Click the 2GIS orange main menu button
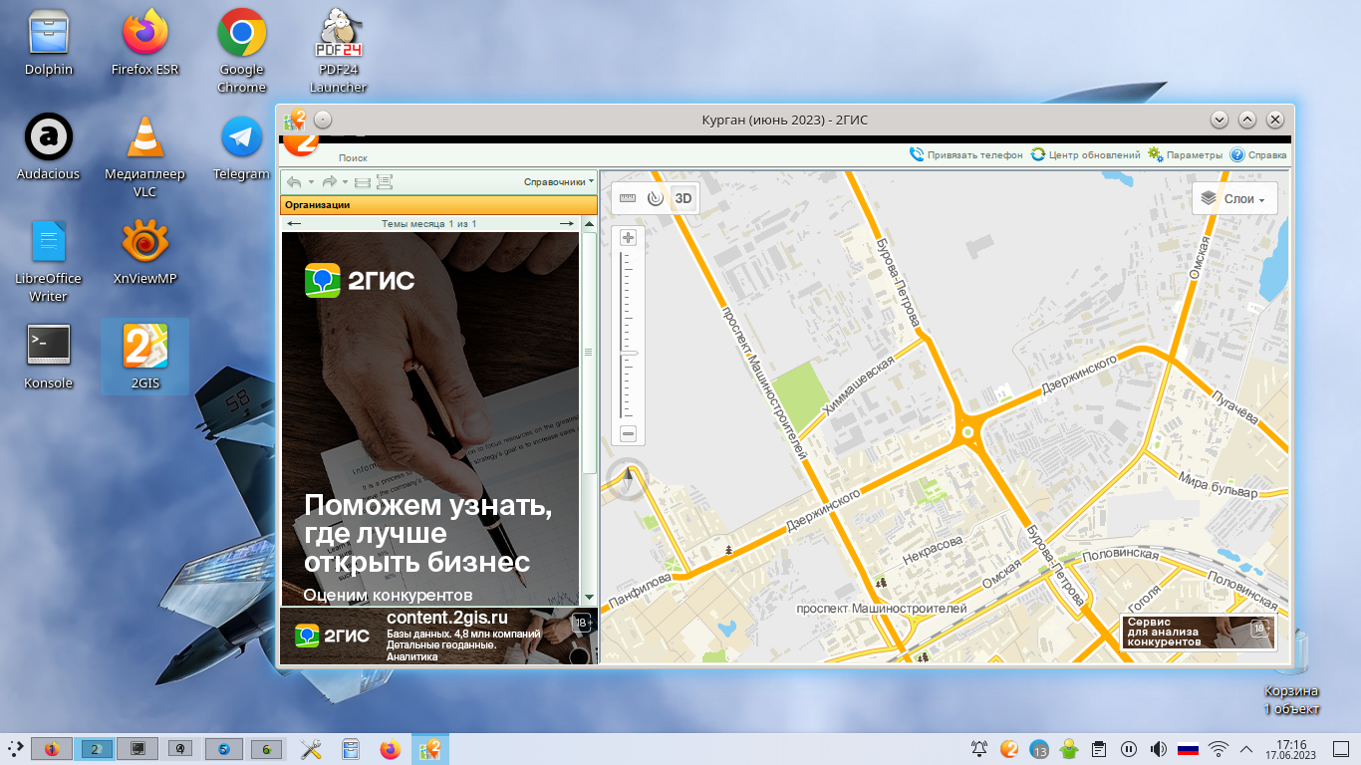Image resolution: width=1361 pixels, height=765 pixels. (x=301, y=145)
